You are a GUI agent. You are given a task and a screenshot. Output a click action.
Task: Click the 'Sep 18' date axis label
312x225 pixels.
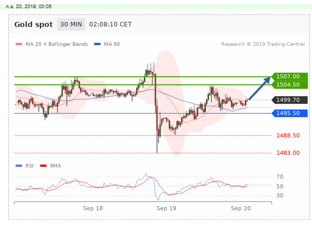(x=93, y=208)
